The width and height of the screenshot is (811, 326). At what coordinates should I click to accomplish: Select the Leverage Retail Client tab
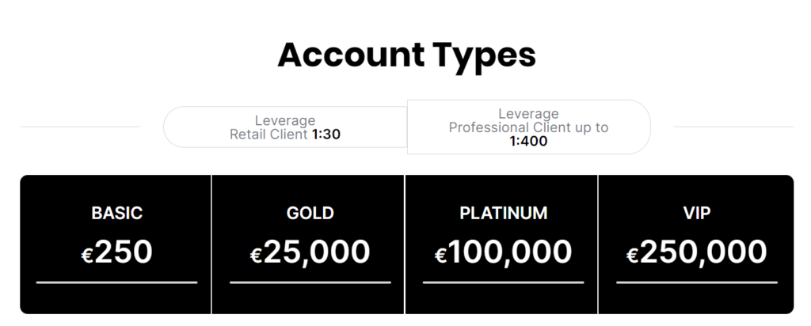285,127
